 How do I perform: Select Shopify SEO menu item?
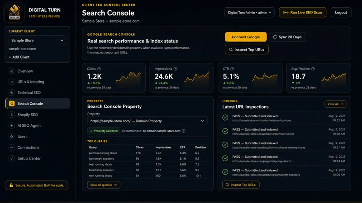pos(38,115)
